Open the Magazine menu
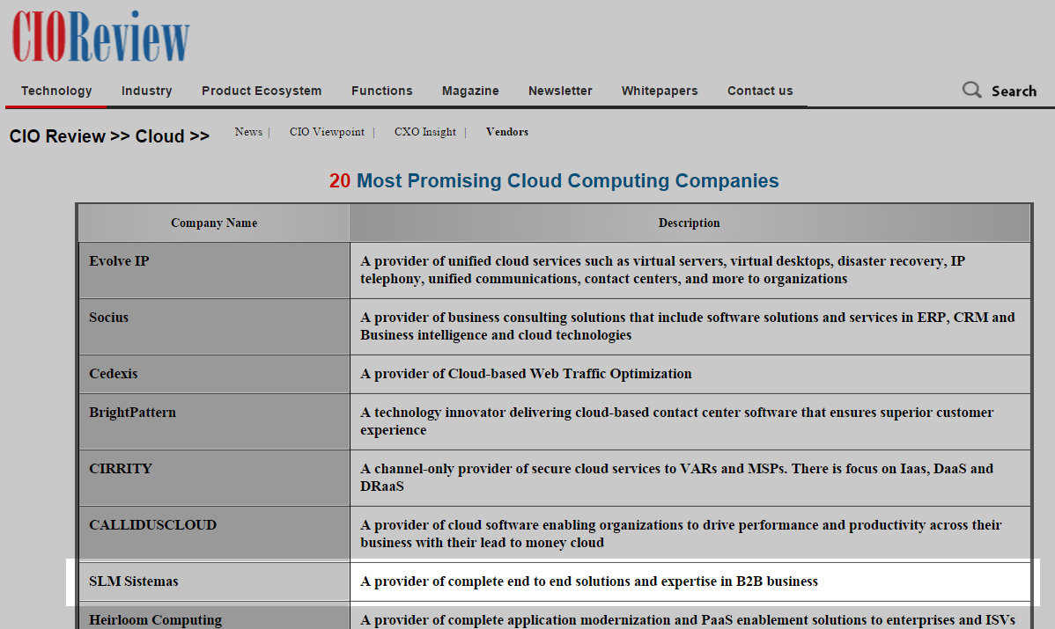Screen dimensions: 1055x629 click(x=470, y=91)
